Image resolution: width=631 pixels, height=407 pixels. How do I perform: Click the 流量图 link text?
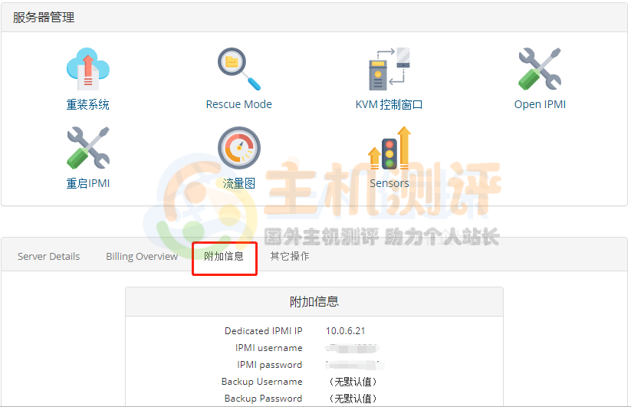click(239, 183)
